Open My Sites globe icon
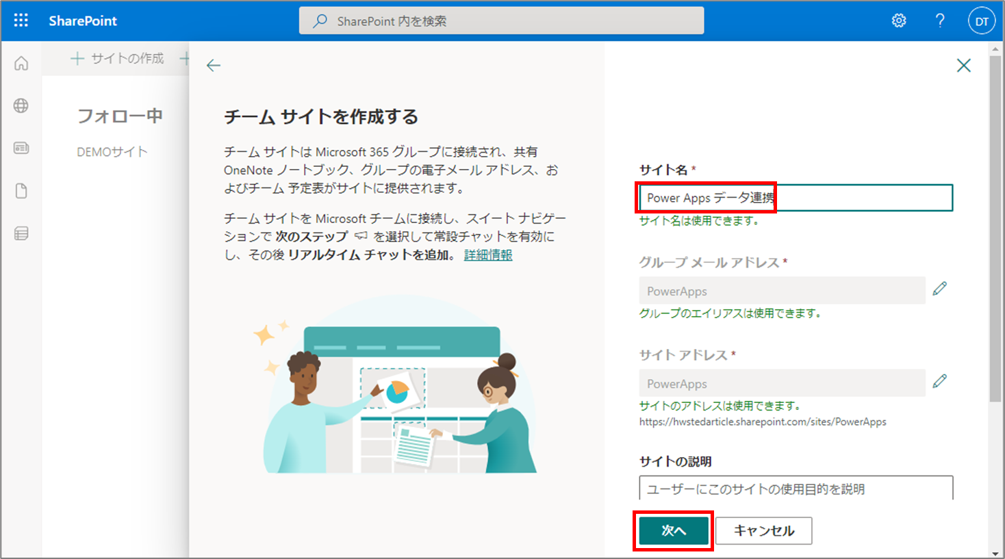1005x559 pixels. tap(21, 105)
